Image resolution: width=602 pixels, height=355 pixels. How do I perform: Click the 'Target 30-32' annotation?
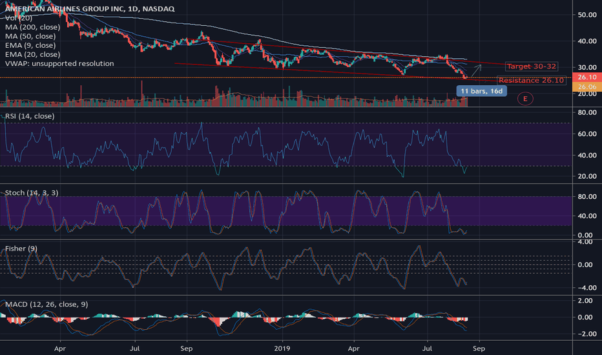[531, 66]
